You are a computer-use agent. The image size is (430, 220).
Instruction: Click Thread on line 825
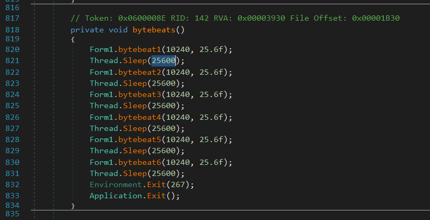click(104, 105)
